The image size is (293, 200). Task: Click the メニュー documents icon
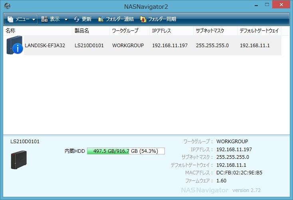10,19
